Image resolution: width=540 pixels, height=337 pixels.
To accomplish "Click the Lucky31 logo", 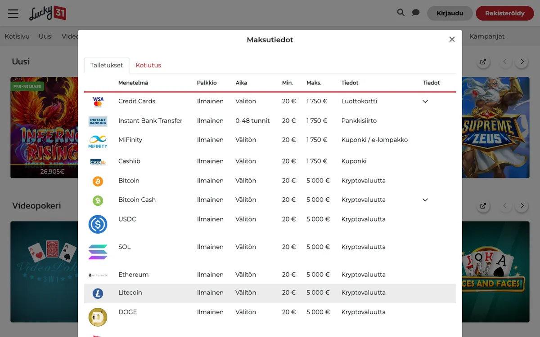I will point(48,13).
